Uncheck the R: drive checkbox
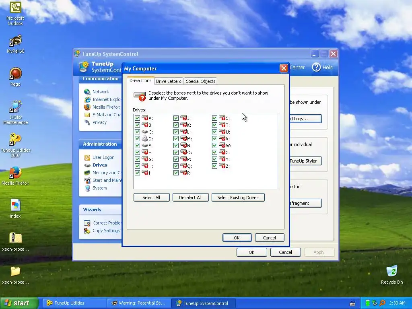 point(176,173)
